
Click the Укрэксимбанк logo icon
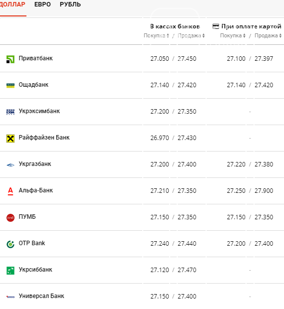click(x=10, y=112)
